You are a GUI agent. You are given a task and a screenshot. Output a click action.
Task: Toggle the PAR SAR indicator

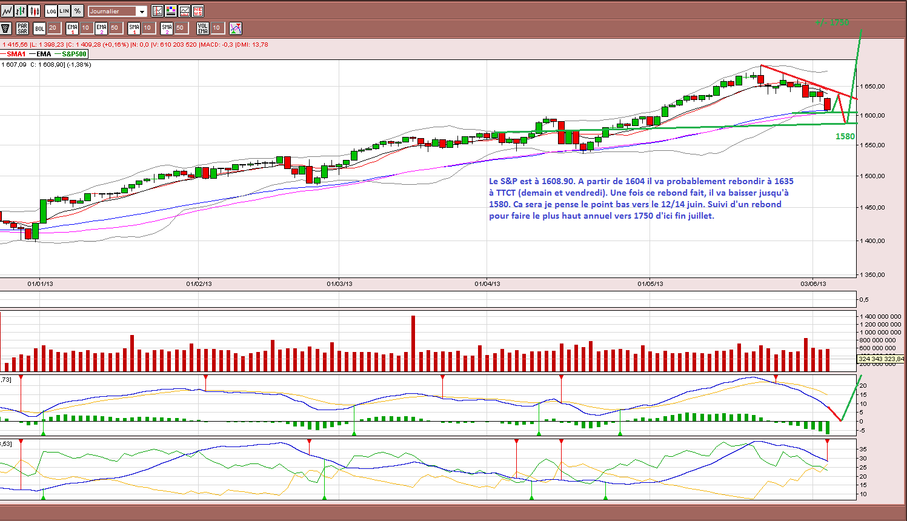click(x=22, y=28)
